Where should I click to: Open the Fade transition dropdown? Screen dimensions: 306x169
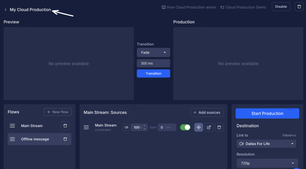click(153, 53)
